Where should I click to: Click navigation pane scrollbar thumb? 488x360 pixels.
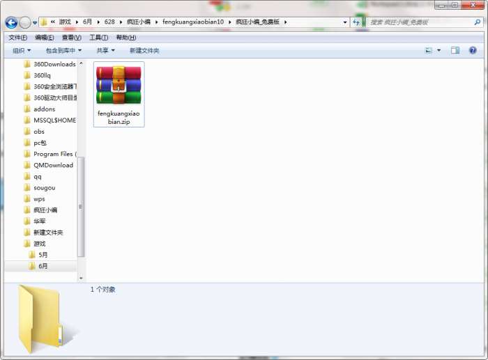point(81,207)
